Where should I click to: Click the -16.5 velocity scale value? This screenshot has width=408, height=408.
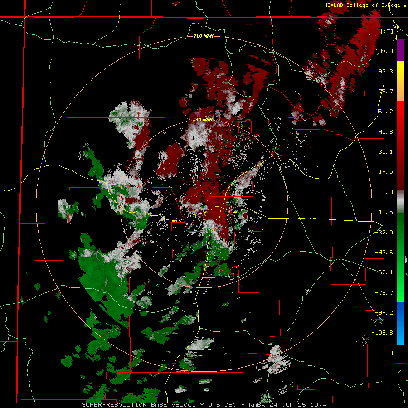[x=384, y=212]
